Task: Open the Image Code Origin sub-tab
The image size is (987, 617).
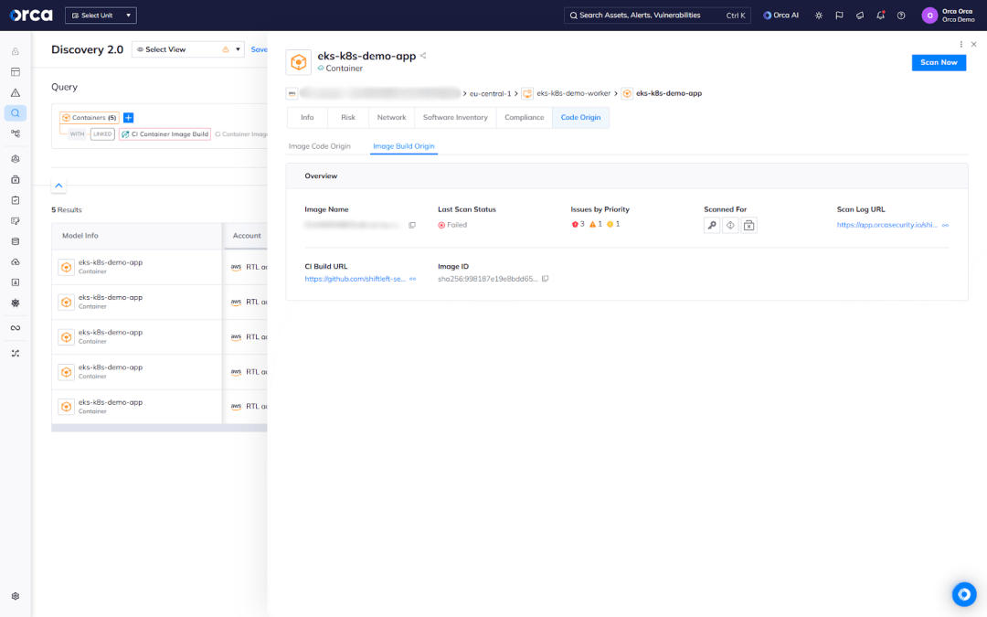Action: 319,146
